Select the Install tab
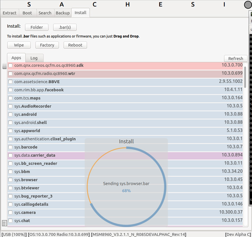 click(80, 13)
